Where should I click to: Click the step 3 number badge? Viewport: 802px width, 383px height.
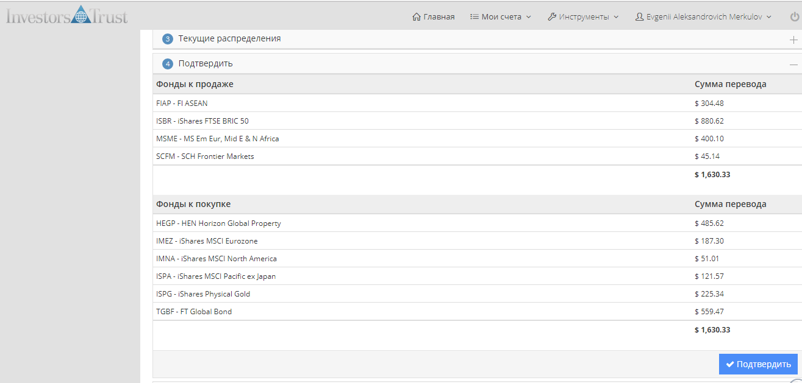click(x=168, y=38)
